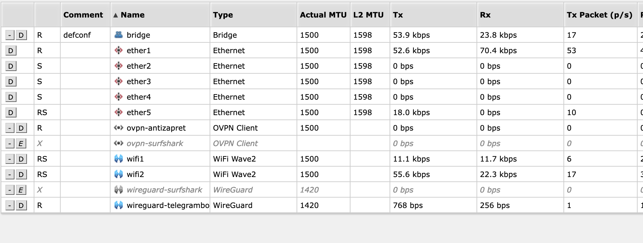Click the wifi1 wireless icon
This screenshot has width=643, height=243.
pyautogui.click(x=119, y=159)
